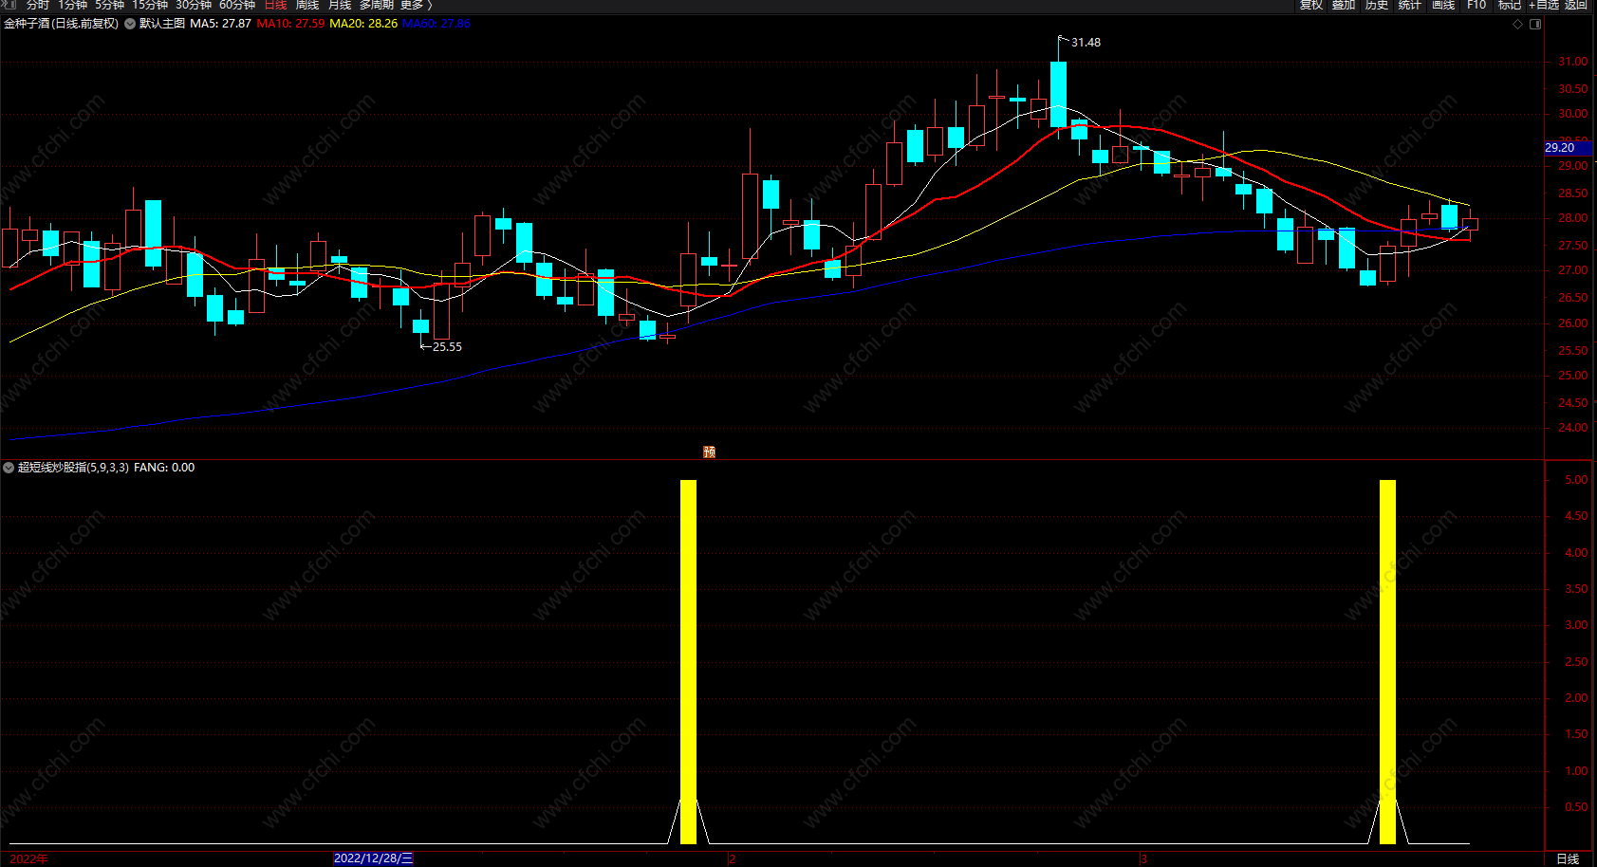Select the 5分钟 period tab
This screenshot has height=867, width=1597.
click(109, 5)
